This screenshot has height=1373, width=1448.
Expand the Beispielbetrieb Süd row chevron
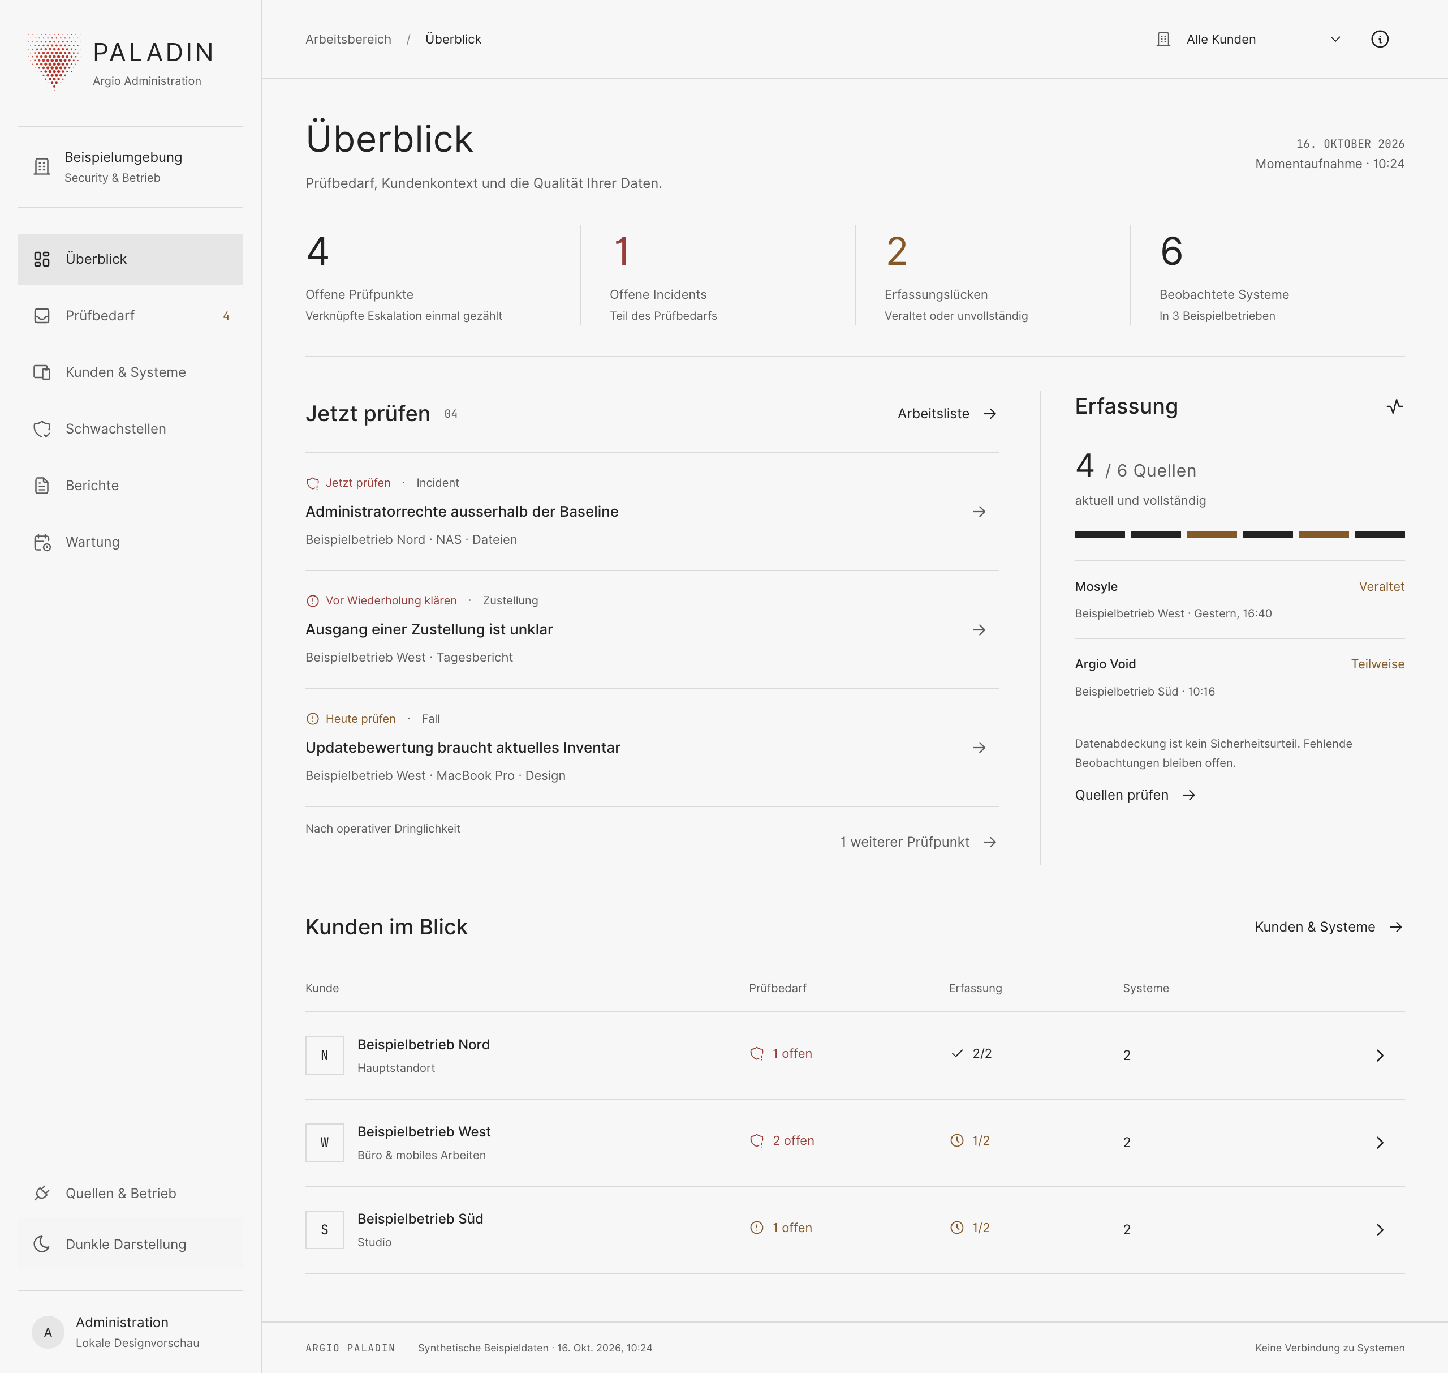[1379, 1230]
